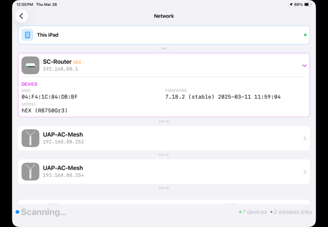The width and height of the screenshot is (328, 227).
Task: Tap antenna icon of UAP-AC-Mesh 192.168.88.252
Action: [x=30, y=138]
